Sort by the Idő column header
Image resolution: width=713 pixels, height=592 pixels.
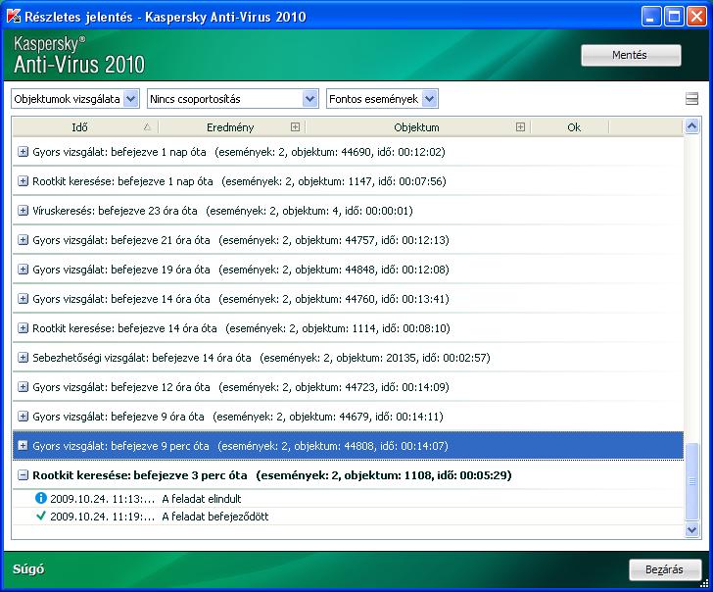click(85, 127)
